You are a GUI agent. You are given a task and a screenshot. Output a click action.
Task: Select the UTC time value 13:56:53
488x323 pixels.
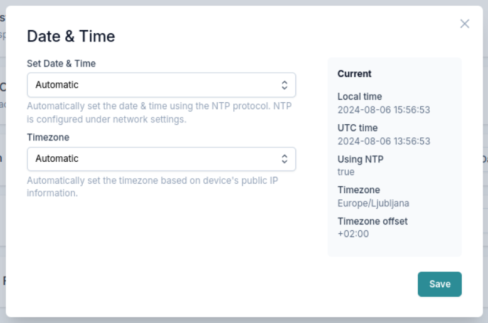(x=384, y=141)
